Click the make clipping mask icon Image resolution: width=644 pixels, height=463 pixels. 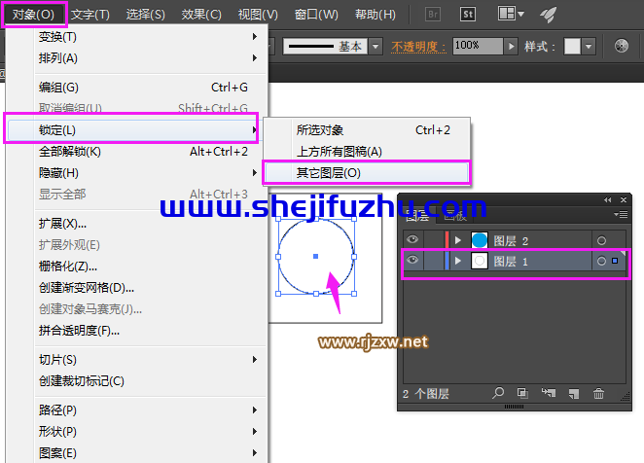[x=523, y=394]
